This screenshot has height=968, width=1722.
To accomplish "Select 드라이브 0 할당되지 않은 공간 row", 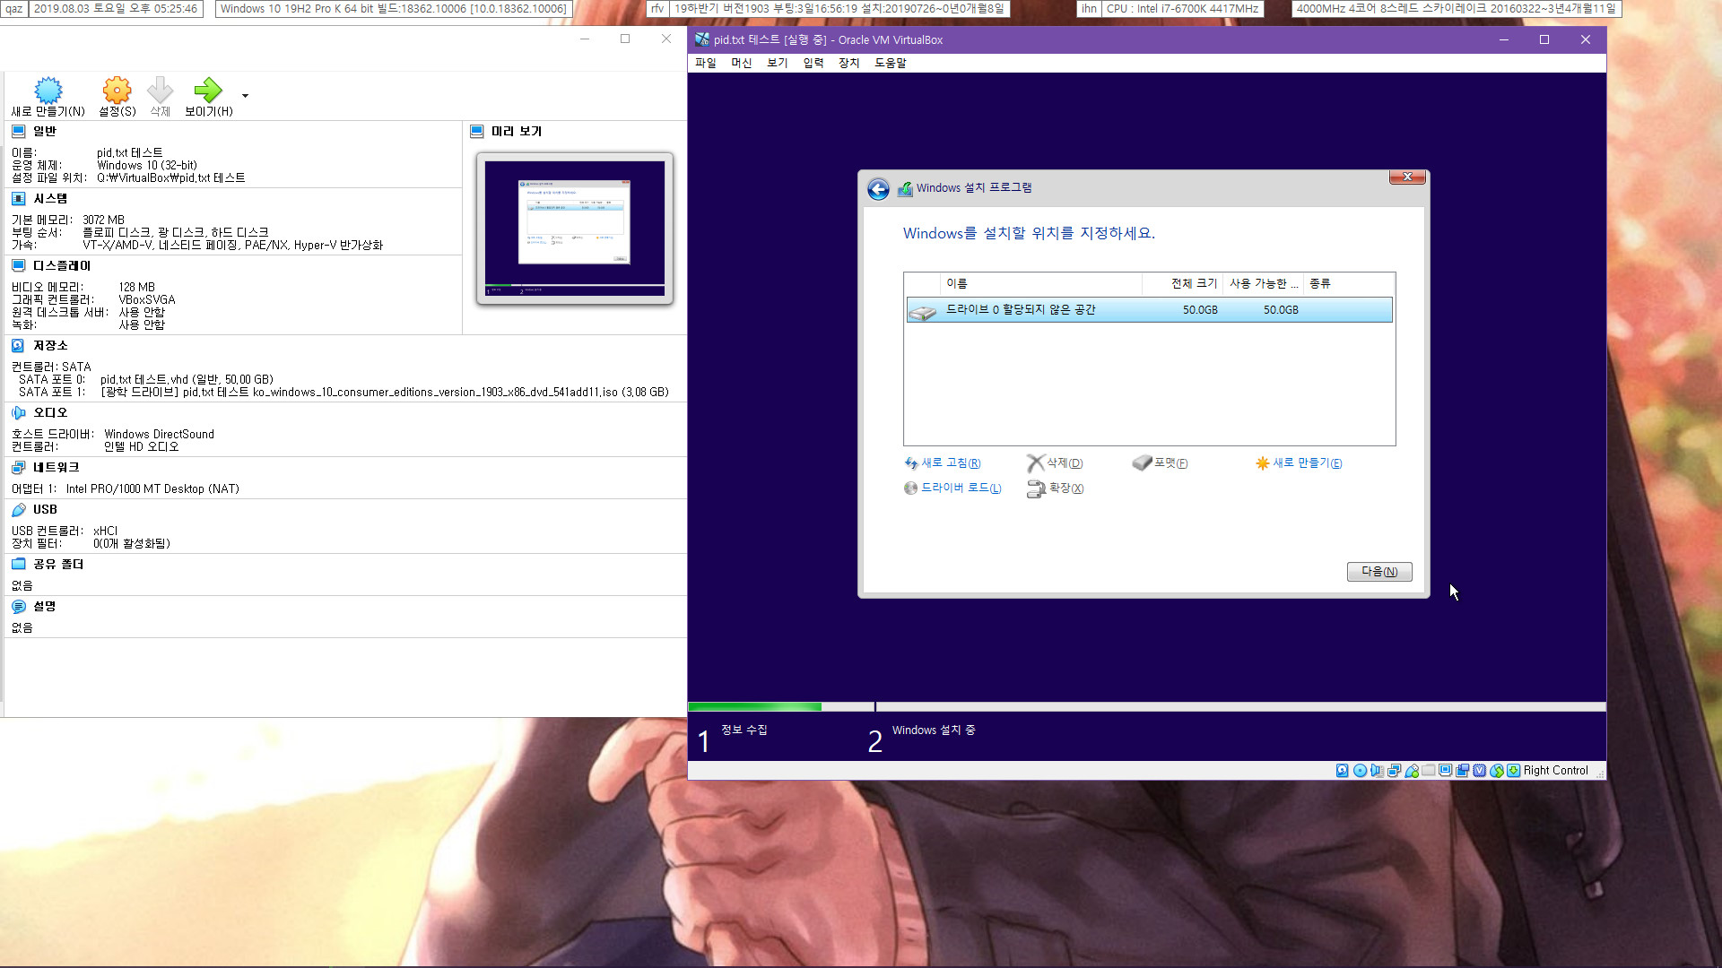I will click(x=1150, y=310).
